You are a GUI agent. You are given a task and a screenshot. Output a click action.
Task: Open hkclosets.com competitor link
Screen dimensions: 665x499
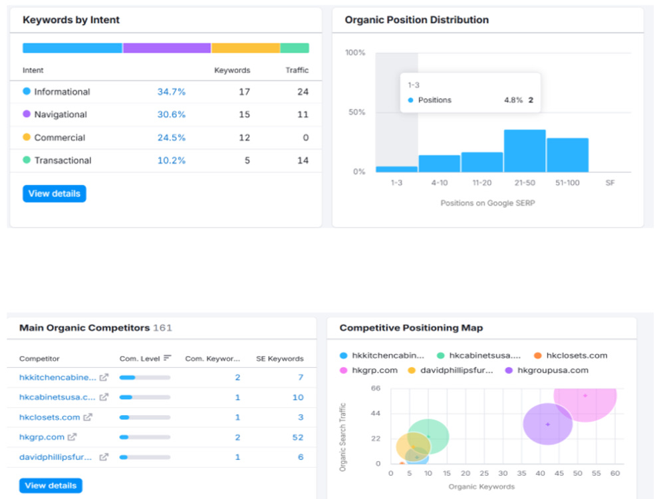[50, 417]
